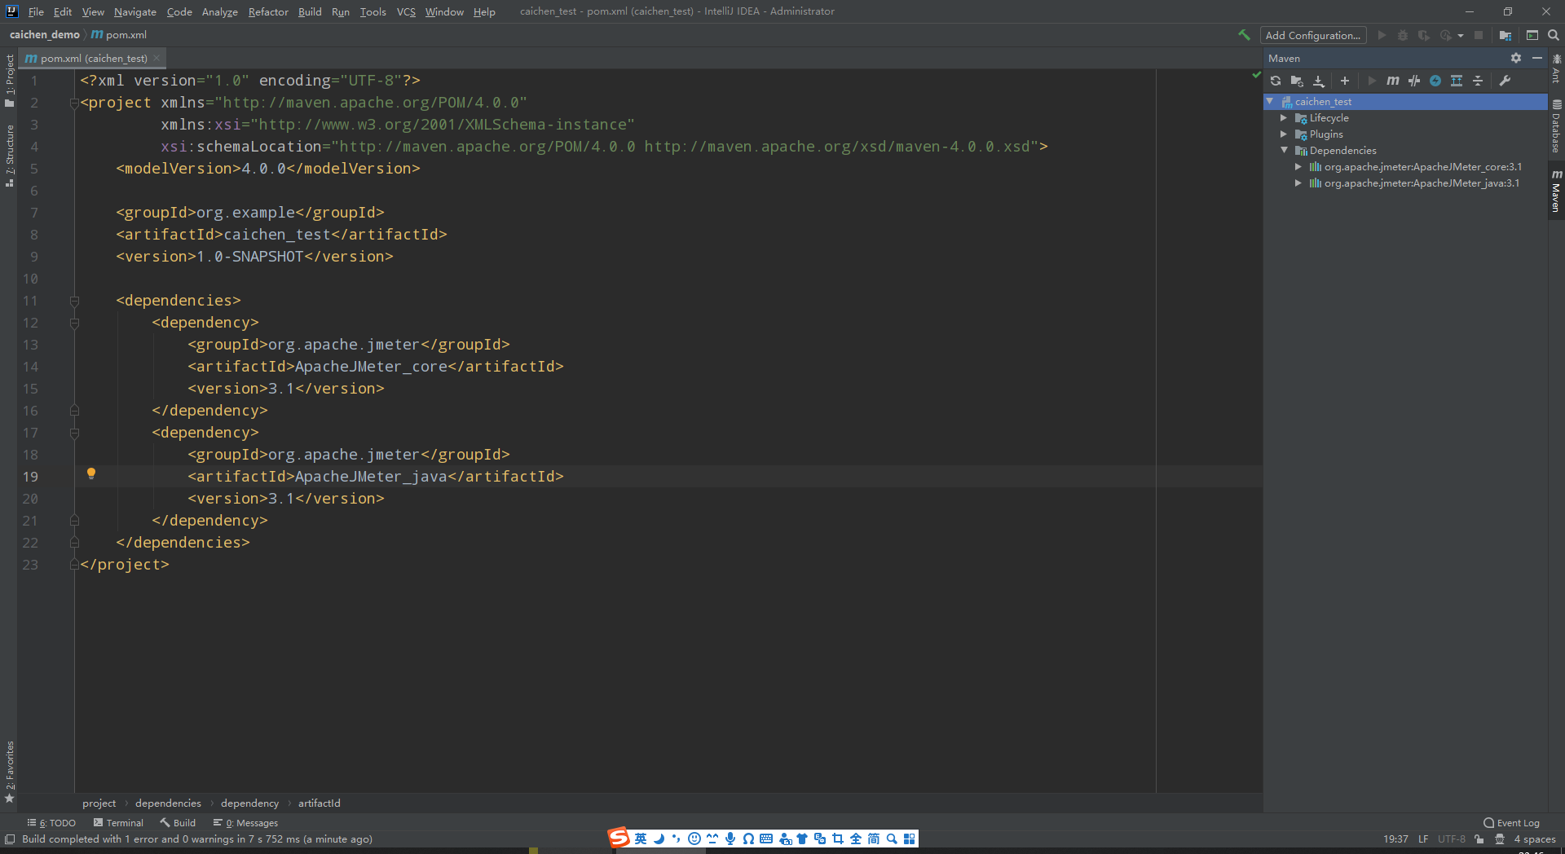Toggle Maven Offline Mode
This screenshot has width=1565, height=854.
point(1414,81)
